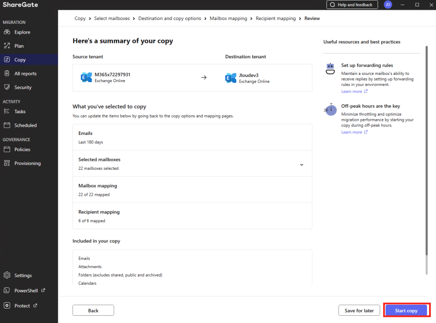
Task: Return to Recipient mapping breadcrumb step
Action: pos(275,18)
